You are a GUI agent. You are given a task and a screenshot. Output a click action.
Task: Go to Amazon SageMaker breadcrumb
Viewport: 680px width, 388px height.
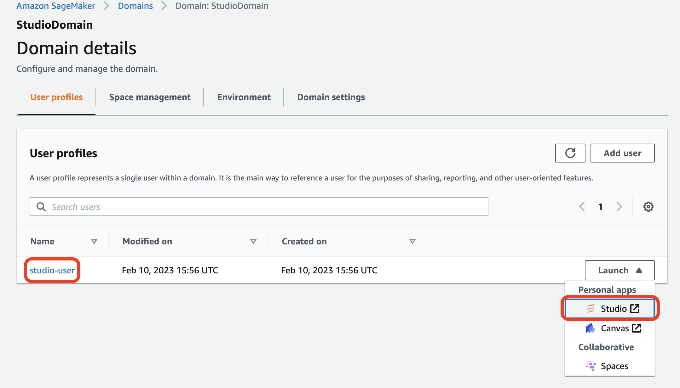click(56, 6)
